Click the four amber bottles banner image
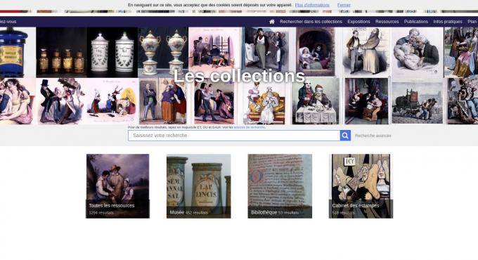 tap(62, 52)
